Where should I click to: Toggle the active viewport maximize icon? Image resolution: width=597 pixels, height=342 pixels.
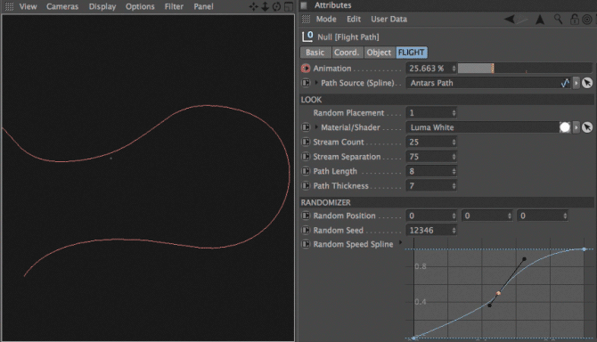[x=289, y=6]
